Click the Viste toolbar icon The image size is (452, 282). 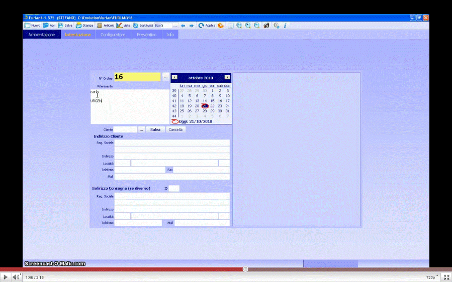click(x=120, y=25)
